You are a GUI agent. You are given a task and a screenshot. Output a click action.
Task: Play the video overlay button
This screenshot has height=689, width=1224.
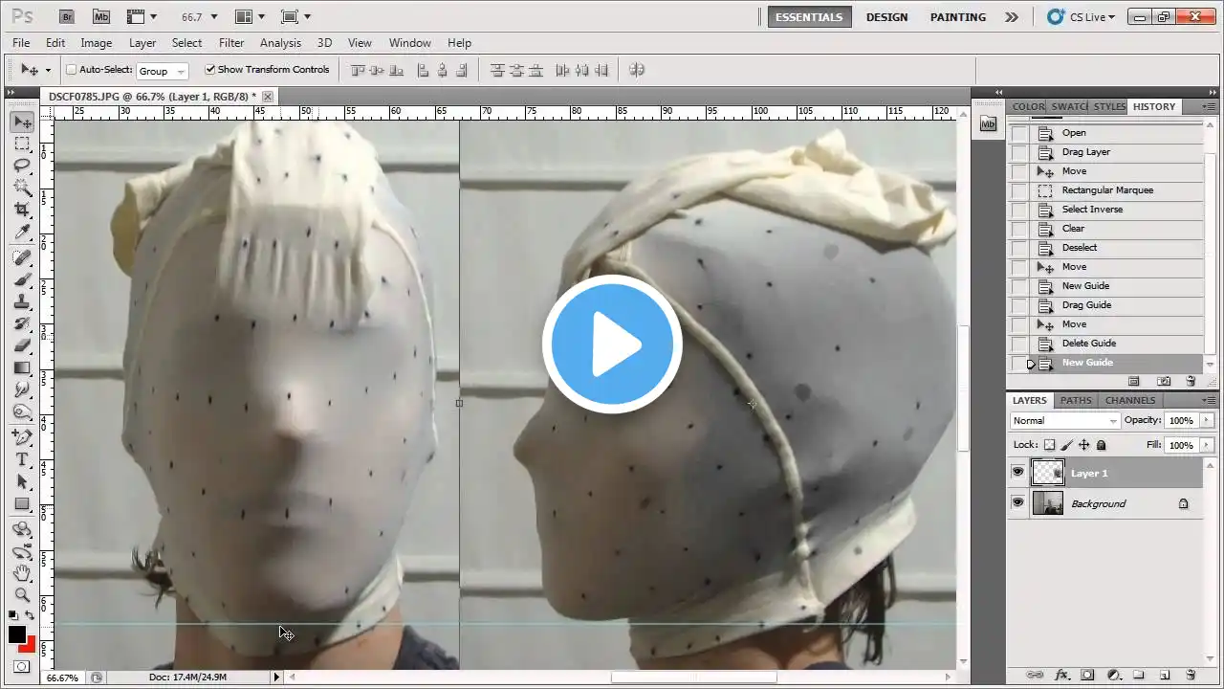pos(612,344)
